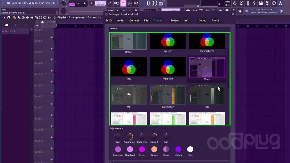Enable wait for input before recording

tap(117, 3)
